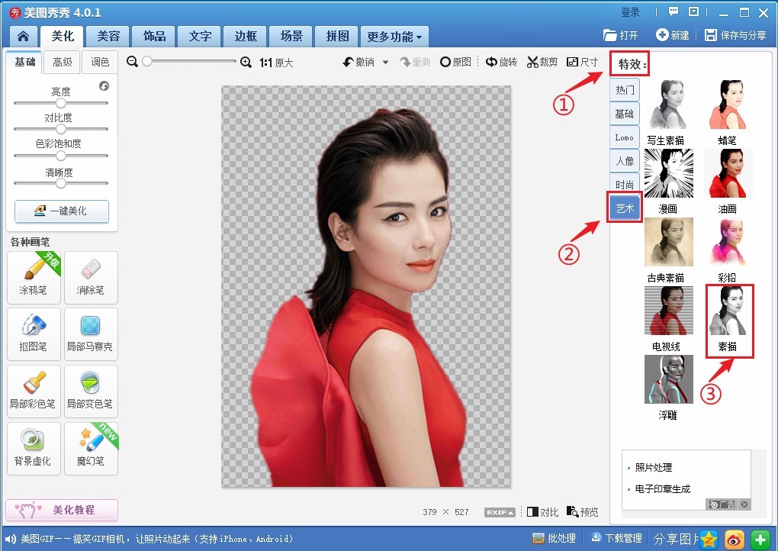This screenshot has height=551, width=778.
Task: Share via the Weibo icon
Action: 735,540
